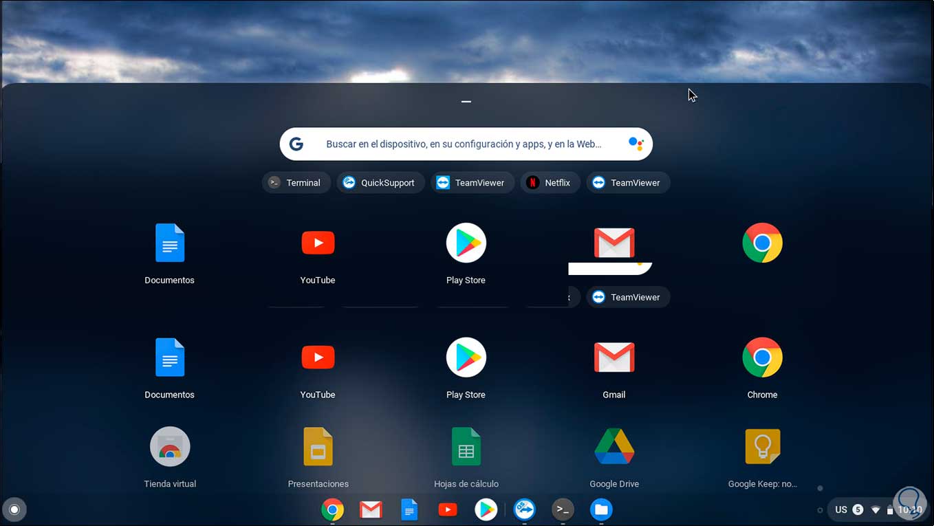Launch the Terminal icon on the shelf

tap(563, 509)
